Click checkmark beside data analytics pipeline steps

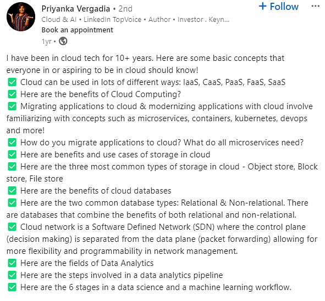[12, 275]
